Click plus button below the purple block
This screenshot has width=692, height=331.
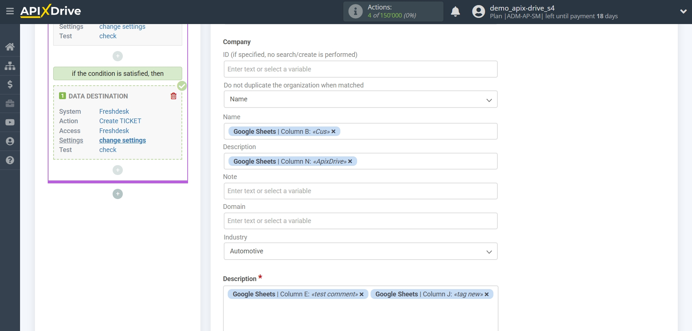pos(118,194)
